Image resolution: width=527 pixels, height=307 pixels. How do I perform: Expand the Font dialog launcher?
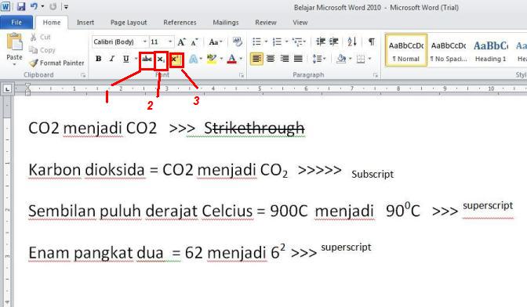pos(242,75)
